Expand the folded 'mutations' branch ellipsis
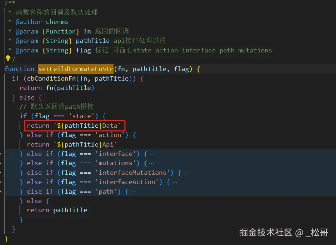This screenshot has width=336, height=245. click(152, 163)
